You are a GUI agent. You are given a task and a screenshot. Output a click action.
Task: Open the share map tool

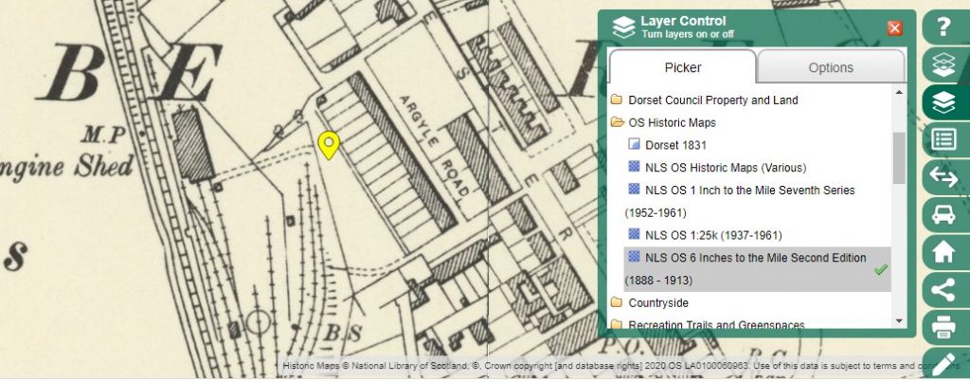(944, 290)
